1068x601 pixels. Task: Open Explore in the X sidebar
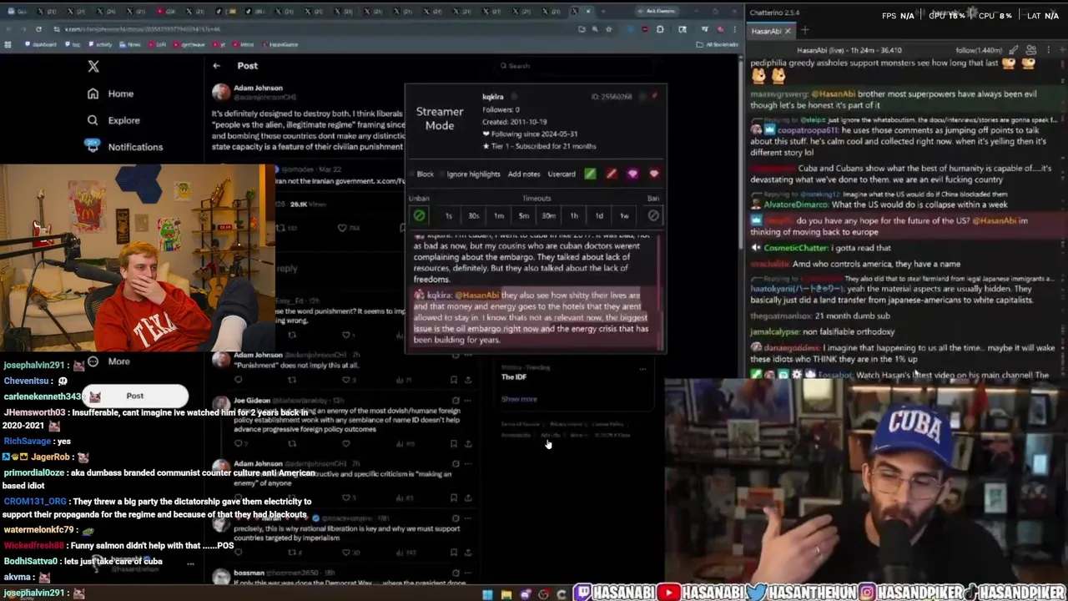click(113, 120)
